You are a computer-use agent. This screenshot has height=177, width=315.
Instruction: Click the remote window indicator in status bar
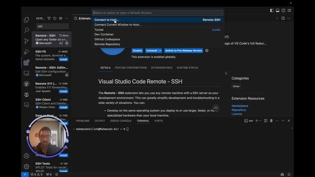click(x=25, y=175)
